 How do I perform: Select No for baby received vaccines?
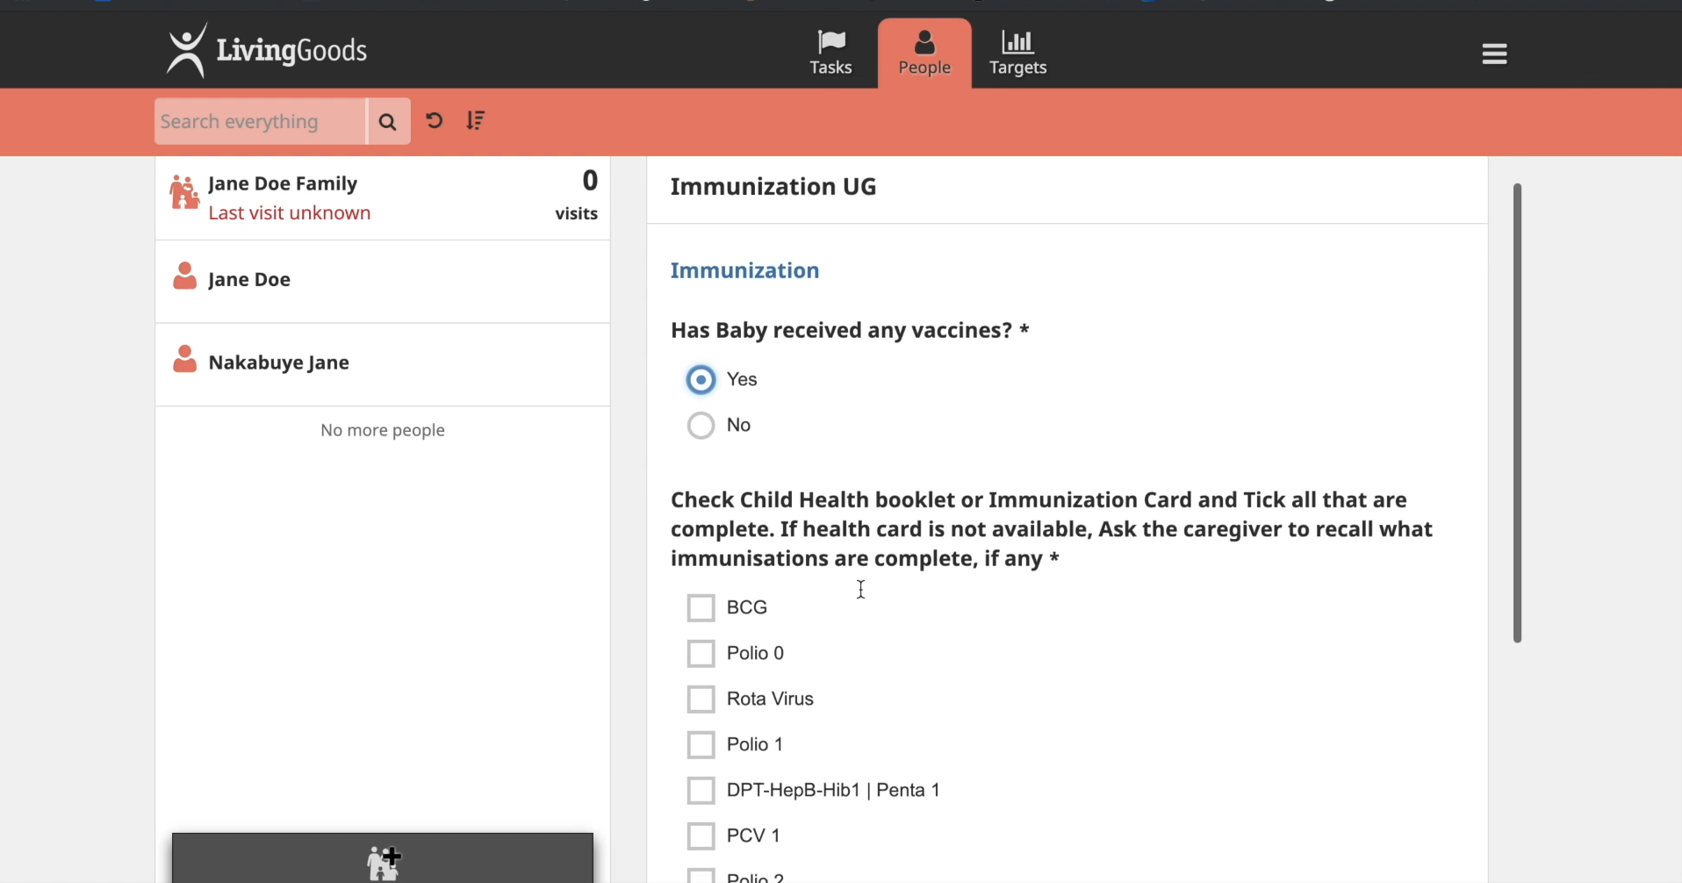701,426
